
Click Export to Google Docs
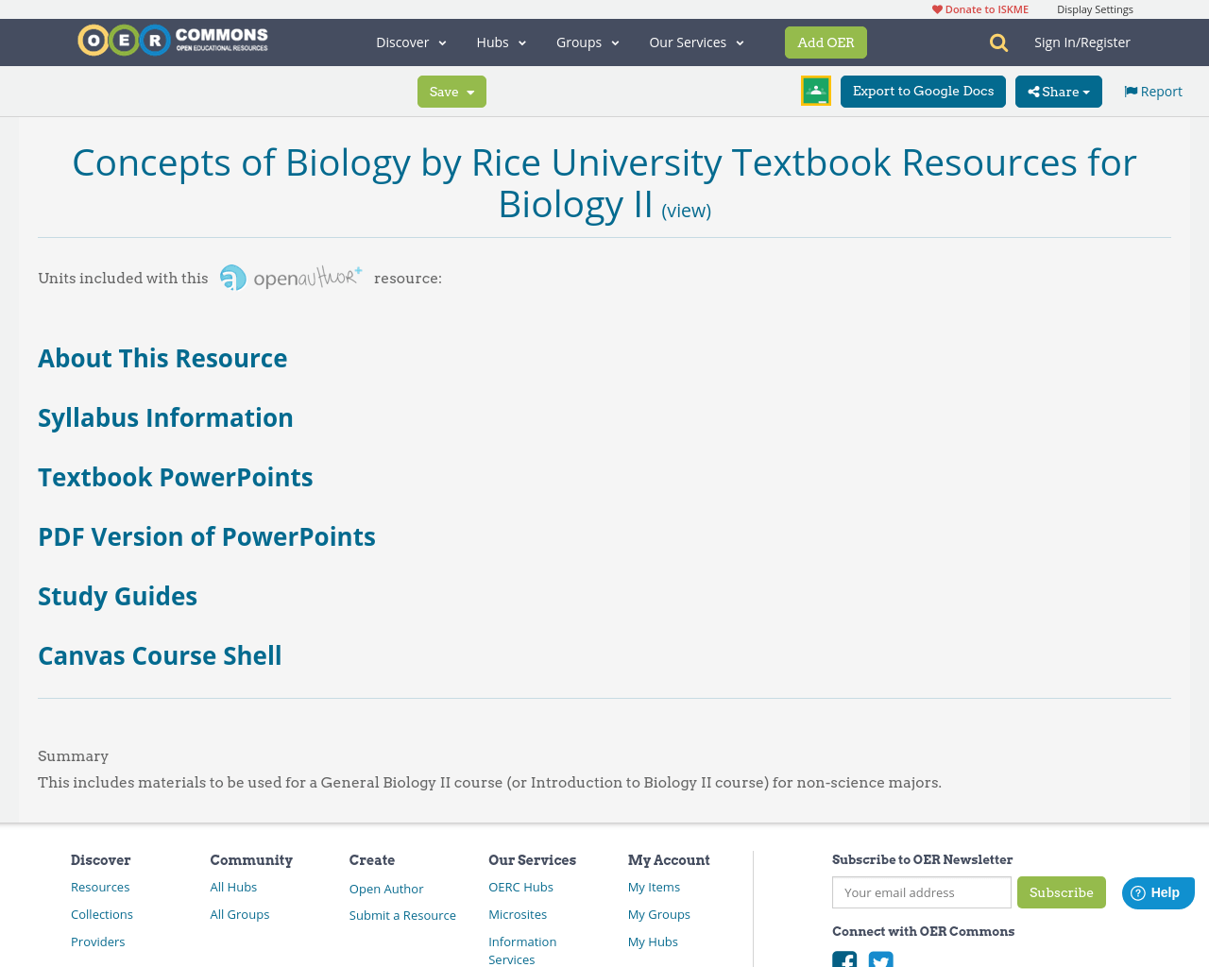(923, 92)
